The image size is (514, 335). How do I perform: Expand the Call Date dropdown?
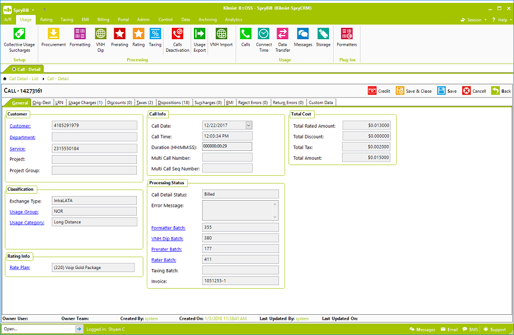249,125
